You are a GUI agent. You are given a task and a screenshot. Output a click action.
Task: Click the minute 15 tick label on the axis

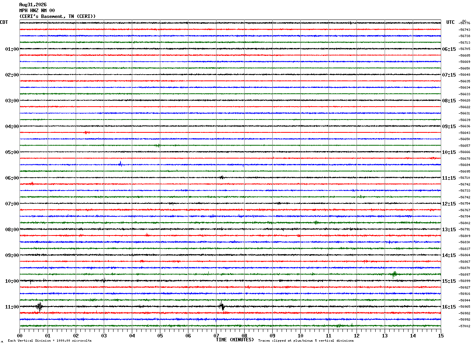(x=441, y=335)
